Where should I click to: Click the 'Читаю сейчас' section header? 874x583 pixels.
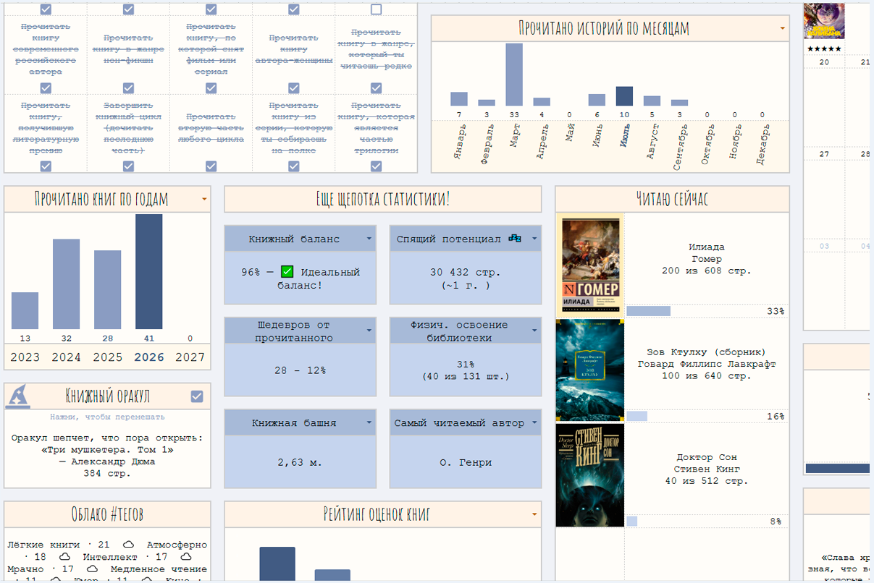pos(672,199)
